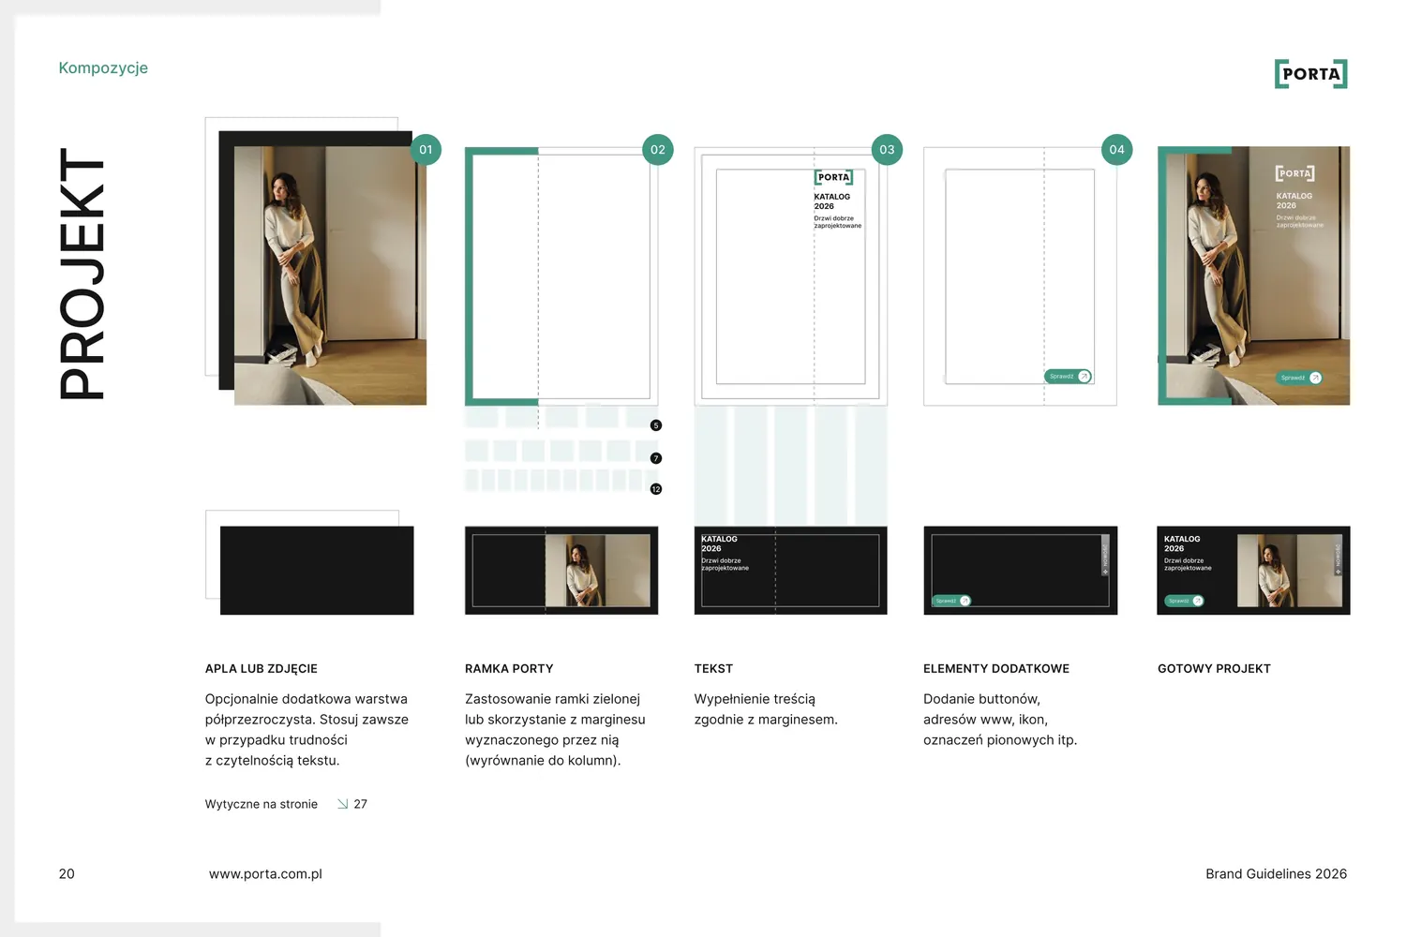Screen dimensions: 1406x937
Task: Click the Kompozycje section title
Action: coord(103,68)
